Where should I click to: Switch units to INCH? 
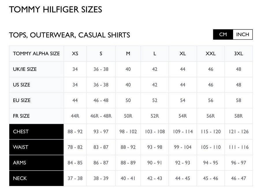tap(242, 34)
